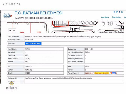126x94 pixels.
Task: Select the Kat Yüksekliği value 3.00 m.
Action: (x=88, y=52)
